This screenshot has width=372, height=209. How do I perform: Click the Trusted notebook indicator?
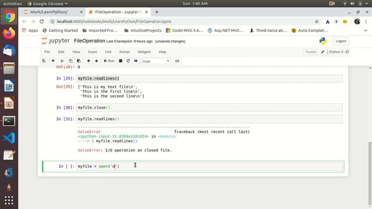310,52
